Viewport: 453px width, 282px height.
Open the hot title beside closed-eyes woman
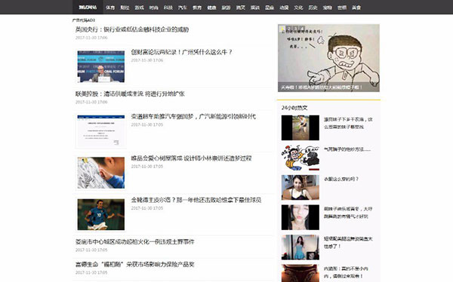pos(348,213)
